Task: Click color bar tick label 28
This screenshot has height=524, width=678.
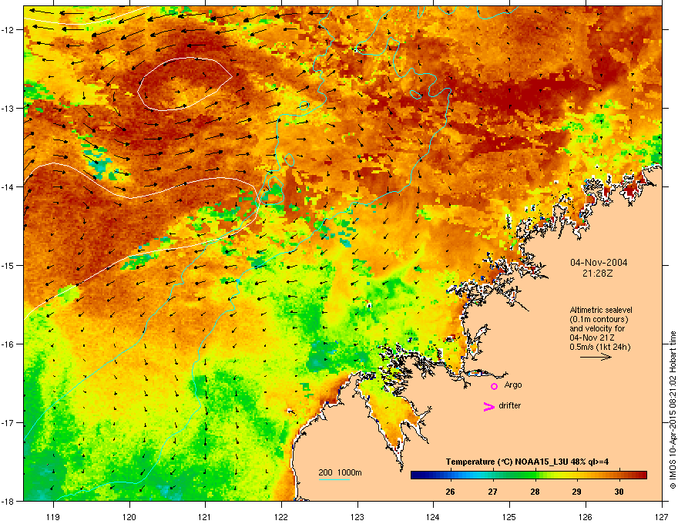Action: (x=535, y=492)
